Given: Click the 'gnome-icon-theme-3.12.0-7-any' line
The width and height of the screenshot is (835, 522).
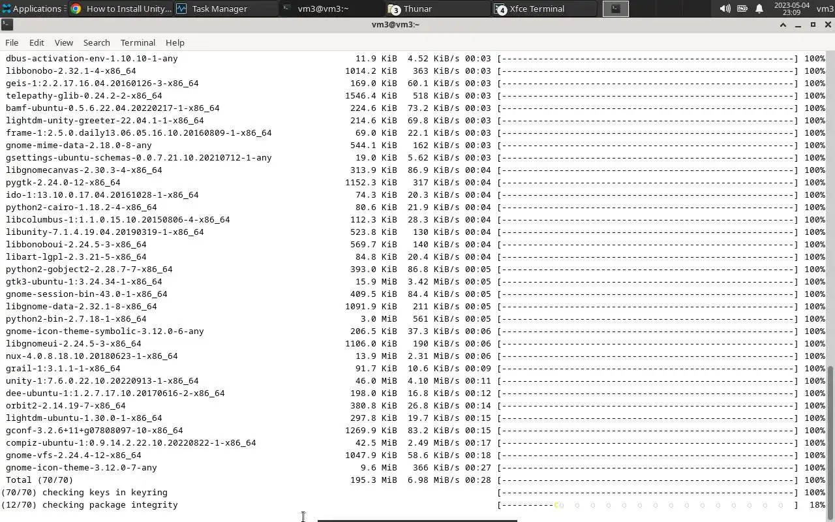Looking at the screenshot, I should click(82, 468).
